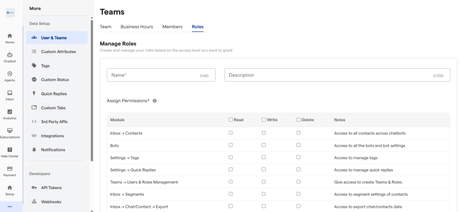
Task: Enable Delete permission for Settings → Tags
Action: 298,158
